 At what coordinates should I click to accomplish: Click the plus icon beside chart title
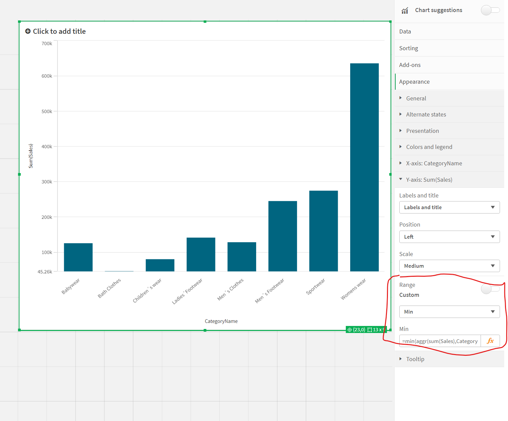[28, 31]
